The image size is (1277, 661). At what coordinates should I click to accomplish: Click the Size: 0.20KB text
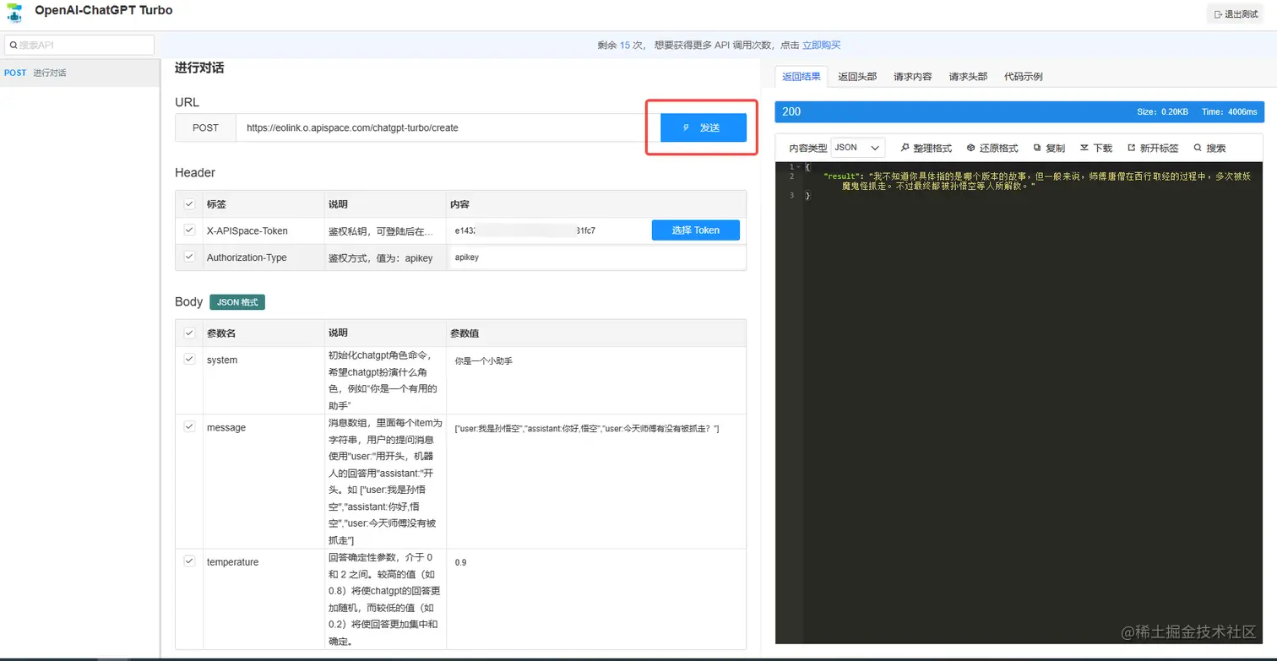click(1163, 111)
